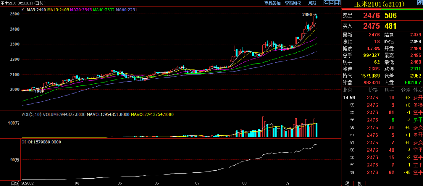Click the 总手 value 994327
Image resolution: width=423 pixels, height=186 pixels.
pyautogui.click(x=372, y=55)
